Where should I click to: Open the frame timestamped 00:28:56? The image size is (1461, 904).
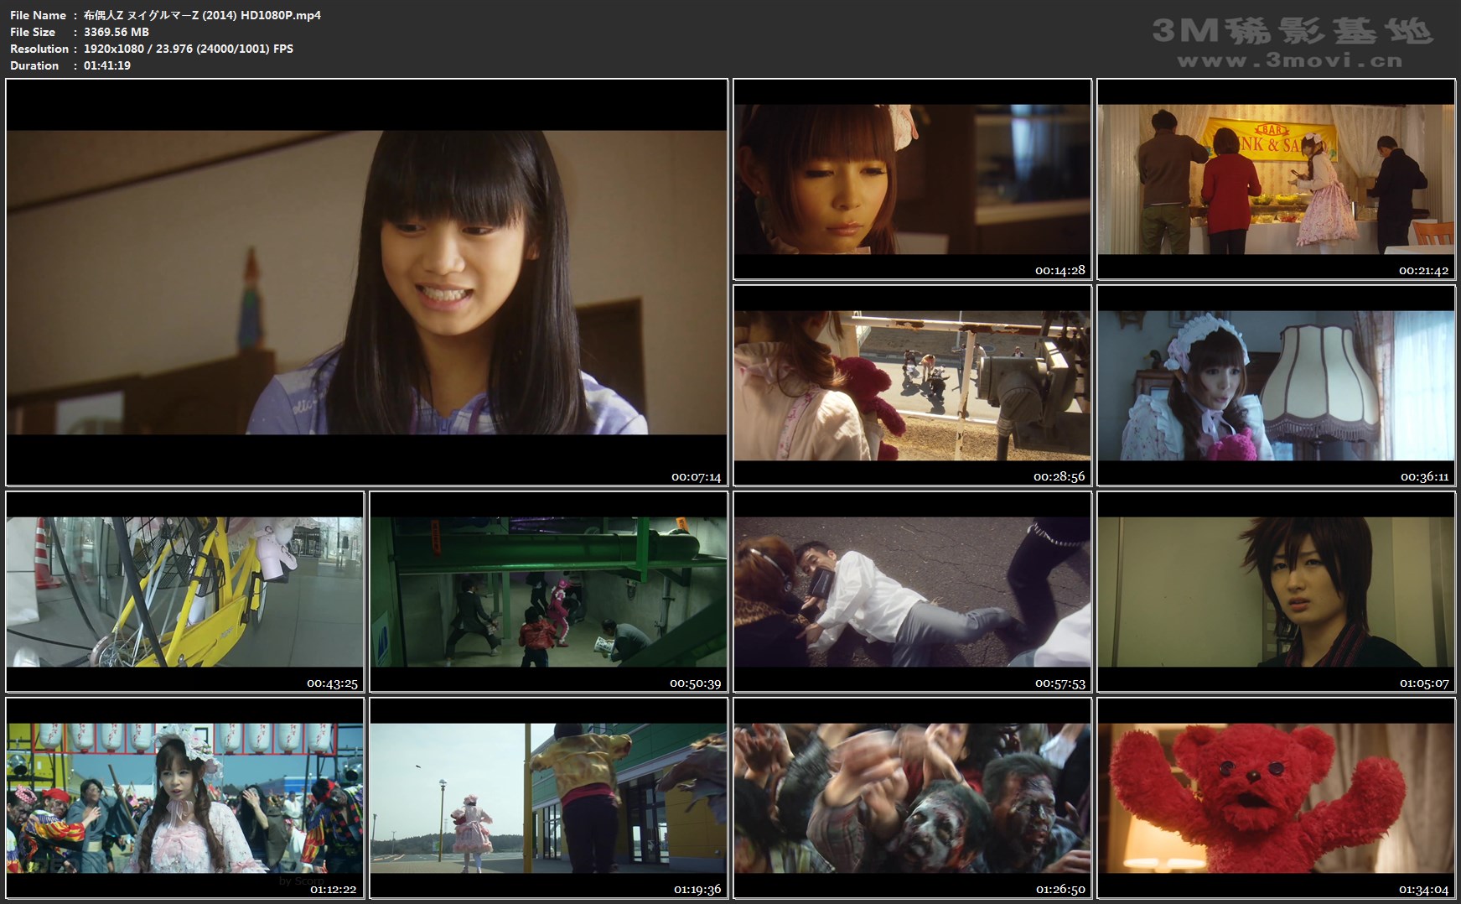912,386
